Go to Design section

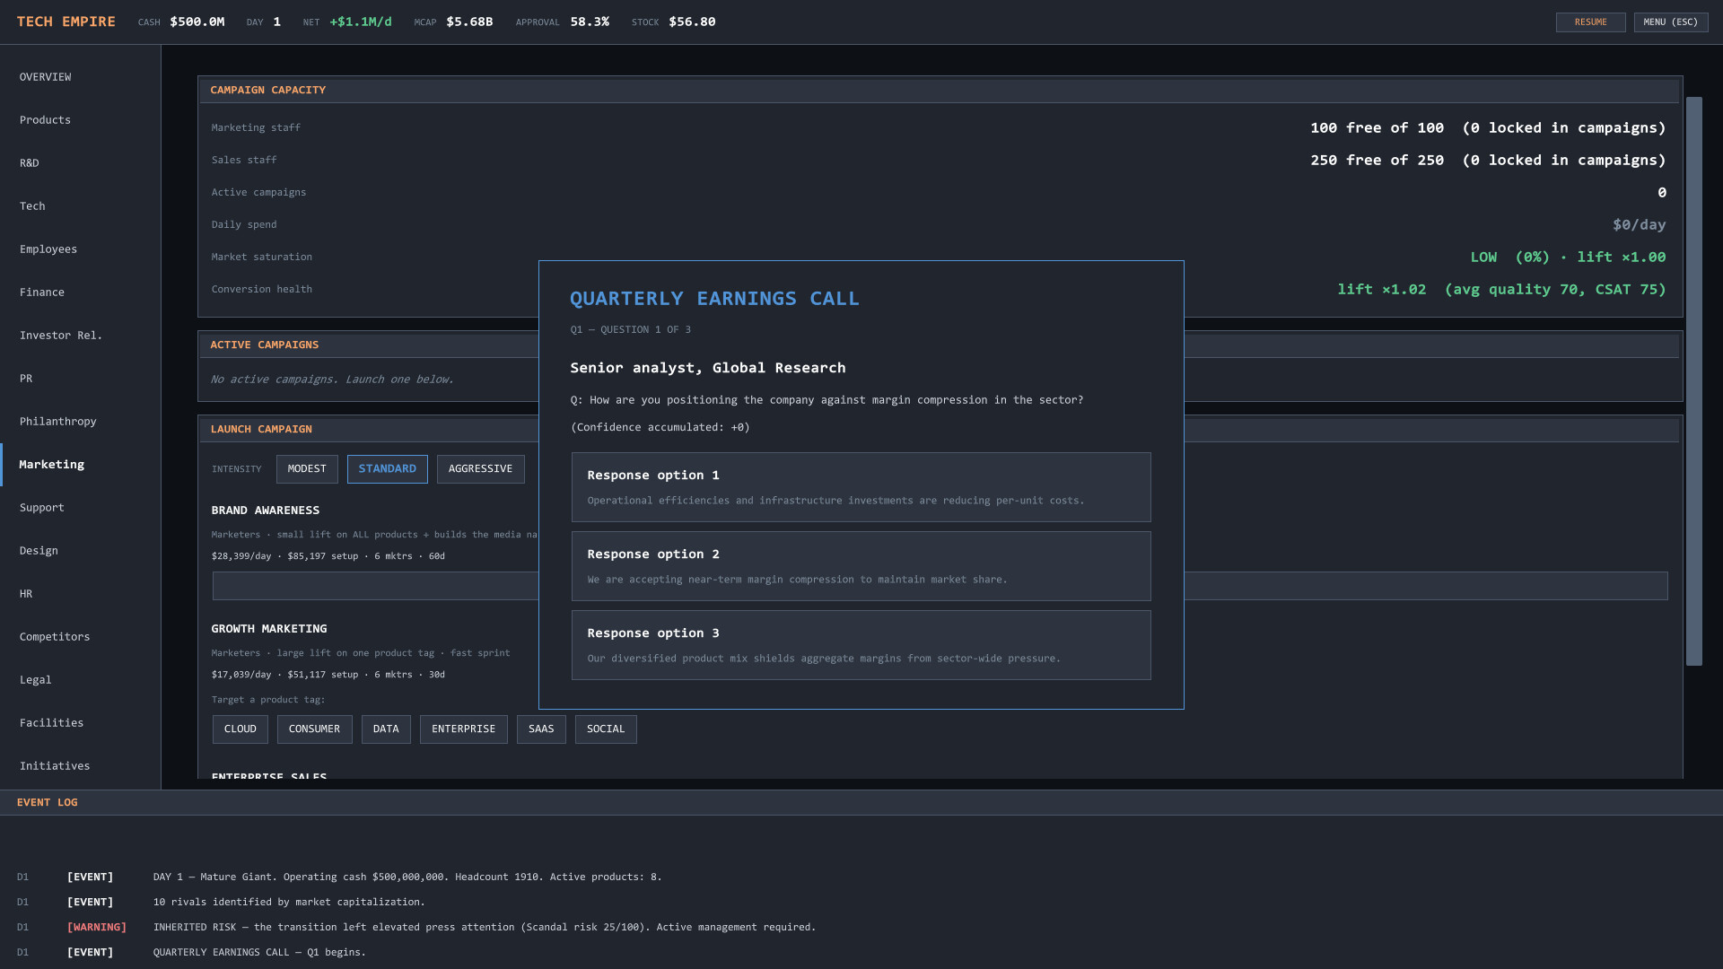tap(81, 551)
